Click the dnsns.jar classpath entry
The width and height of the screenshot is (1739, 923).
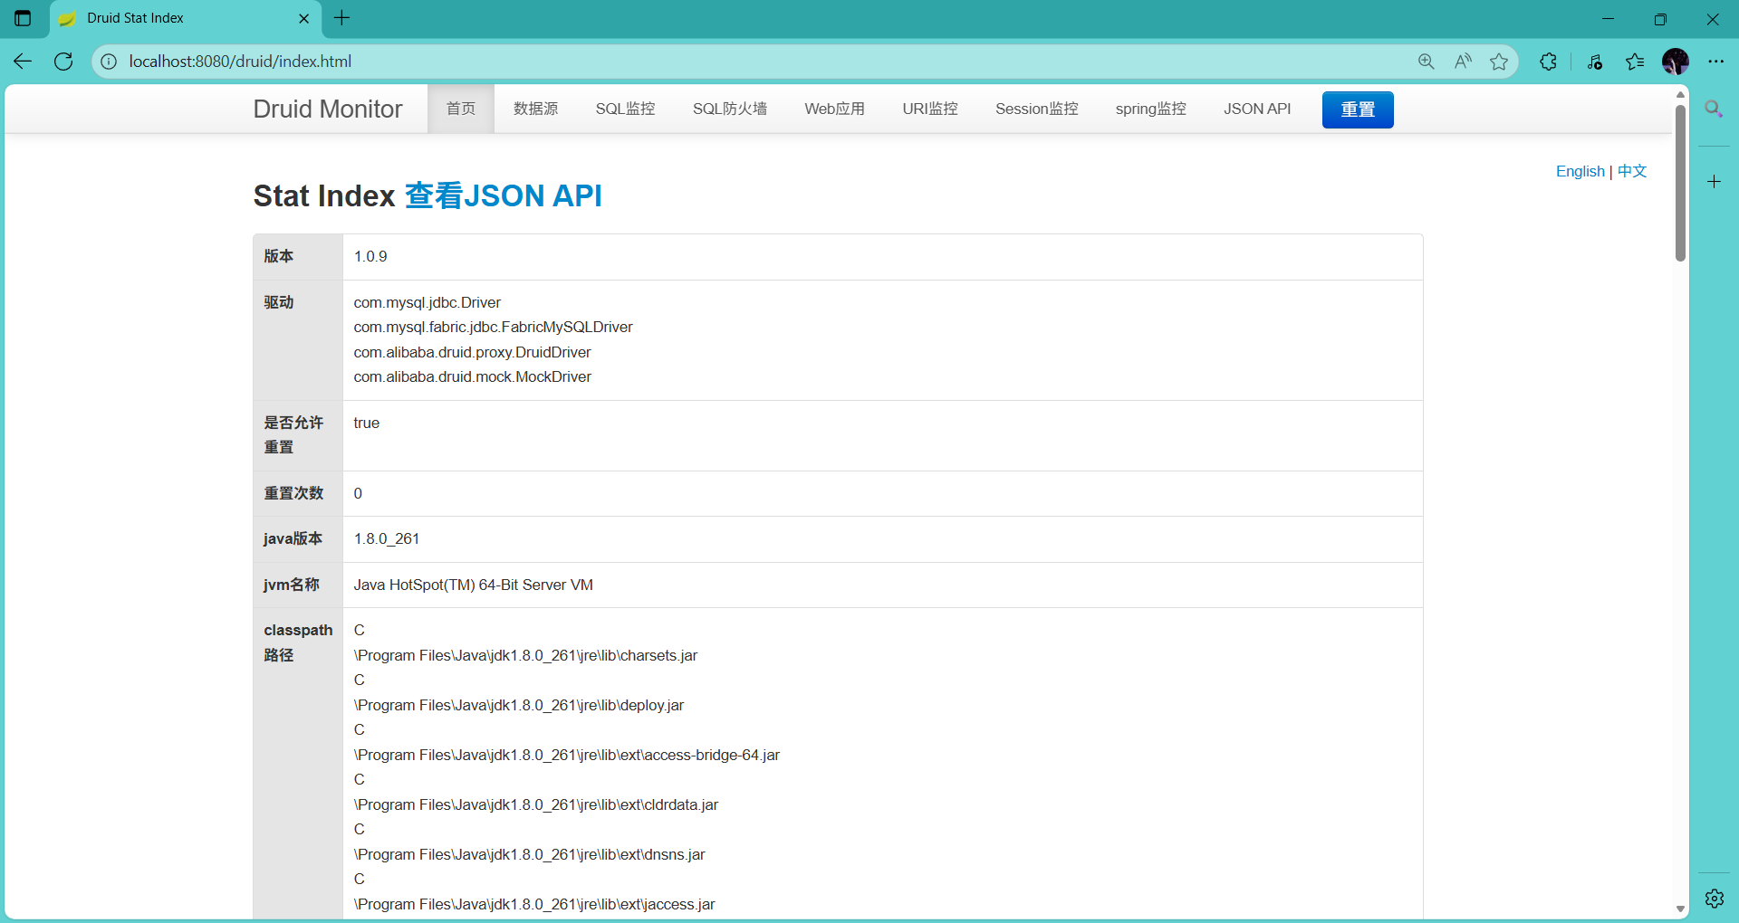529,854
